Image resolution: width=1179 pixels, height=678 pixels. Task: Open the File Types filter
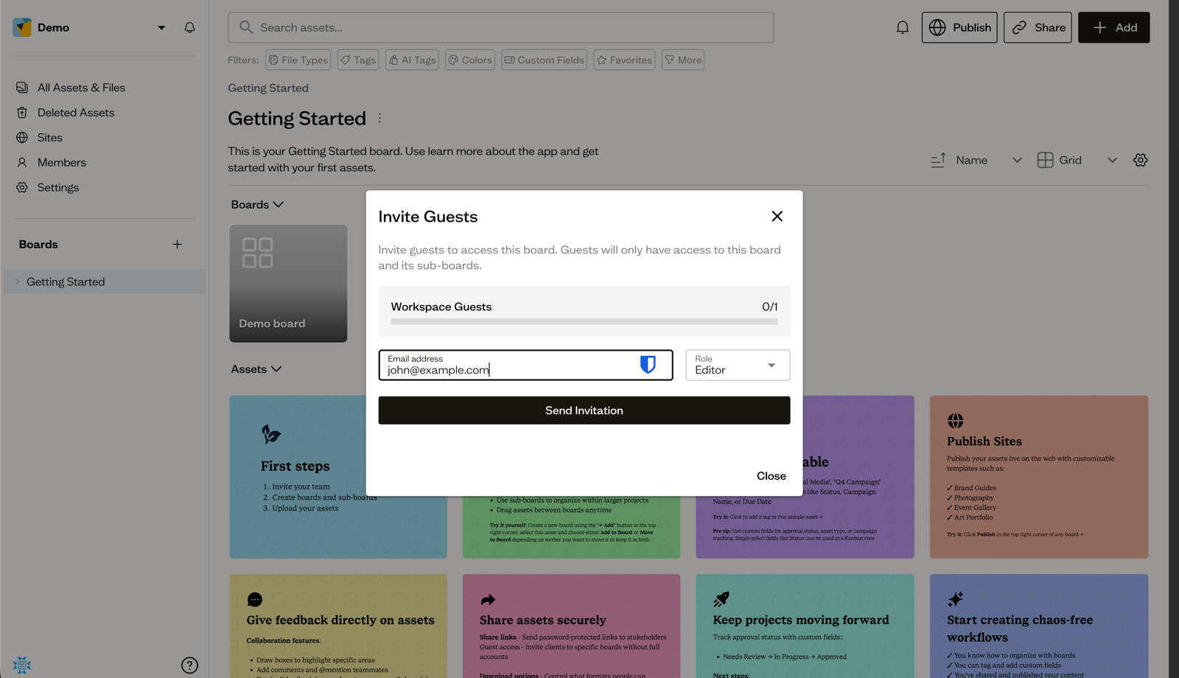coord(298,60)
